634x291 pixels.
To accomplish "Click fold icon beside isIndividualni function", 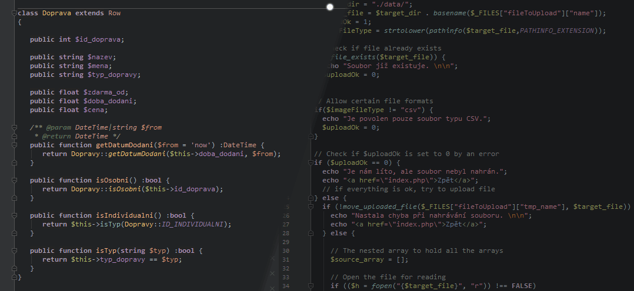I will [14, 215].
